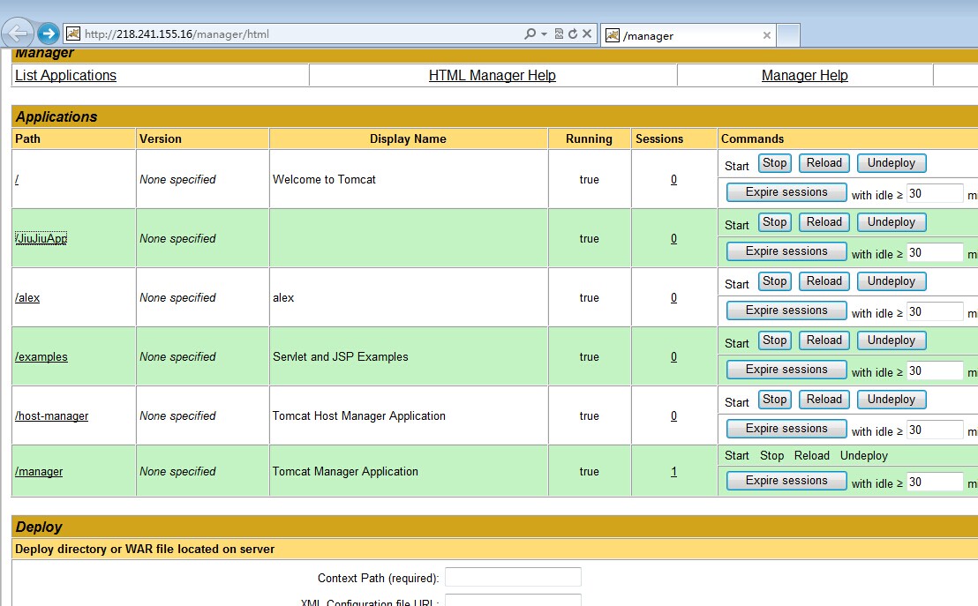The width and height of the screenshot is (978, 606).
Task: Expire sessions for Tomcat Manager Application
Action: click(x=786, y=481)
